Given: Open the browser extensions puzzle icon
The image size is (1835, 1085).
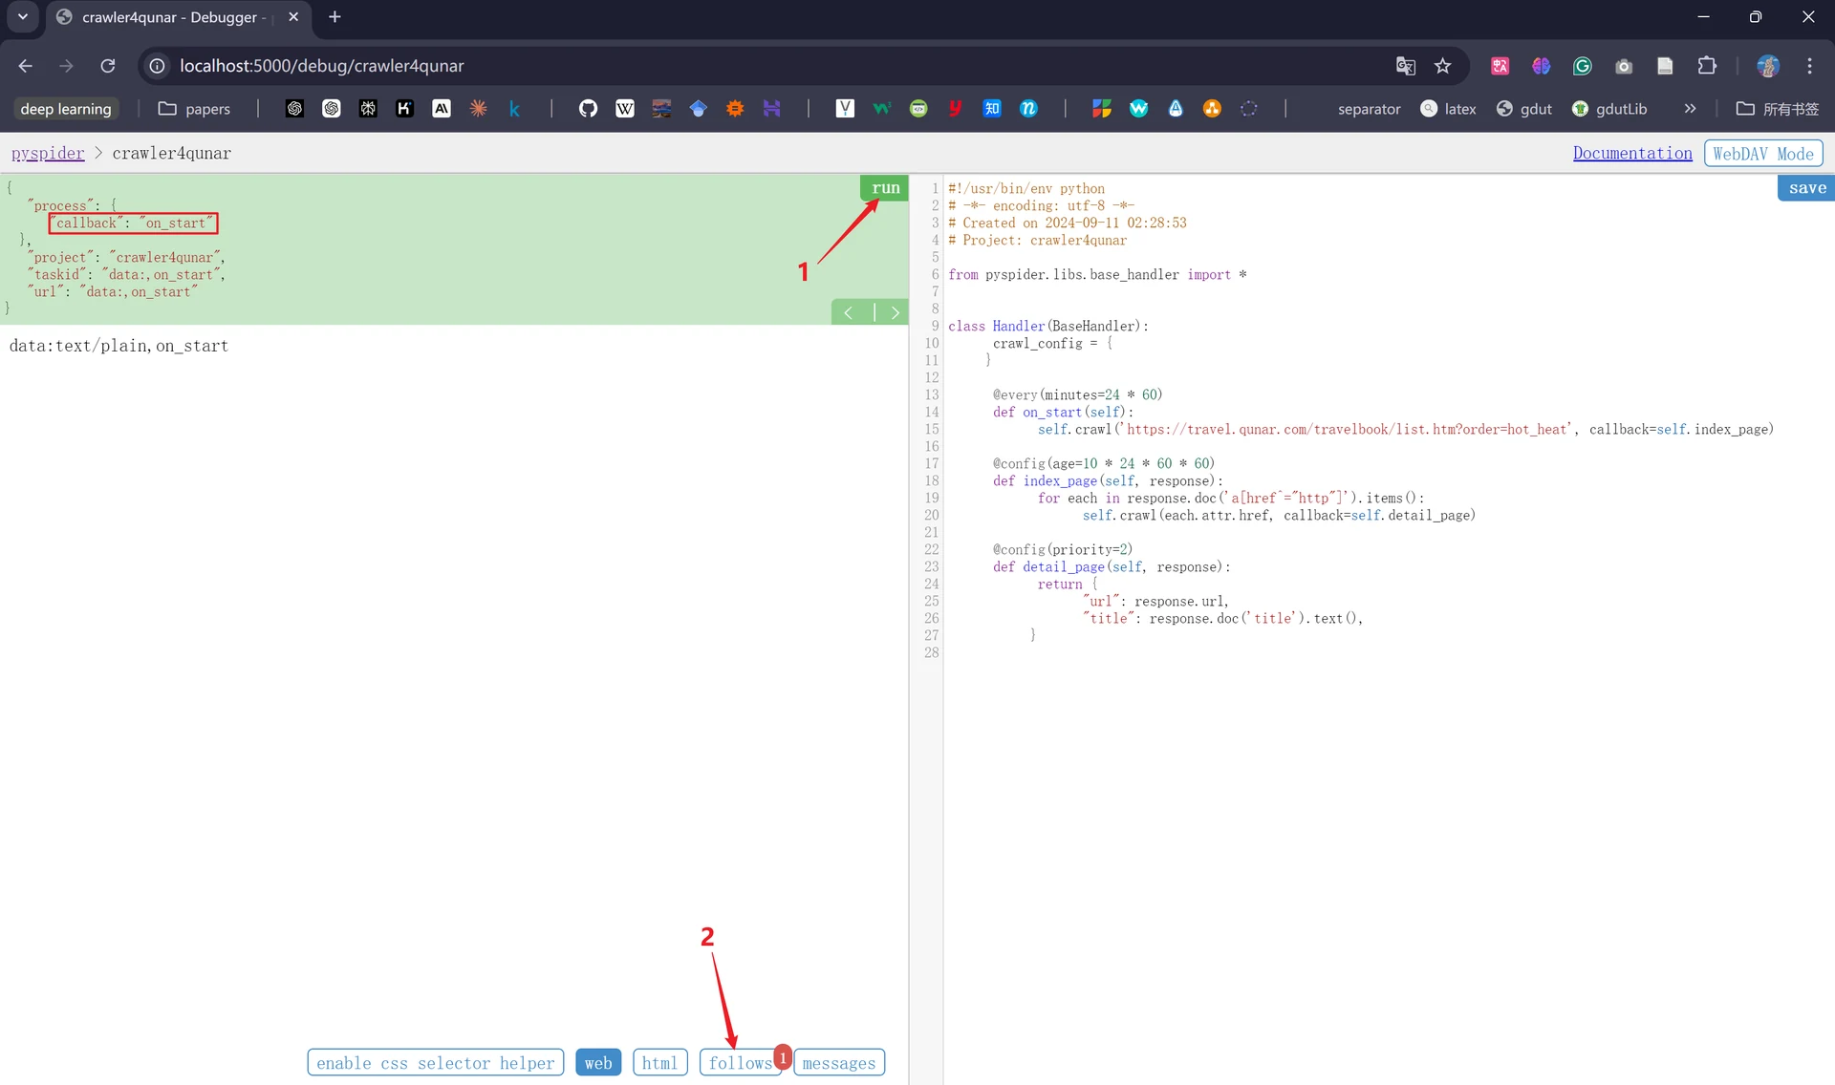Looking at the screenshot, I should point(1707,66).
